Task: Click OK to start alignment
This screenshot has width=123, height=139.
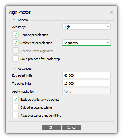Action: tap(51, 127)
